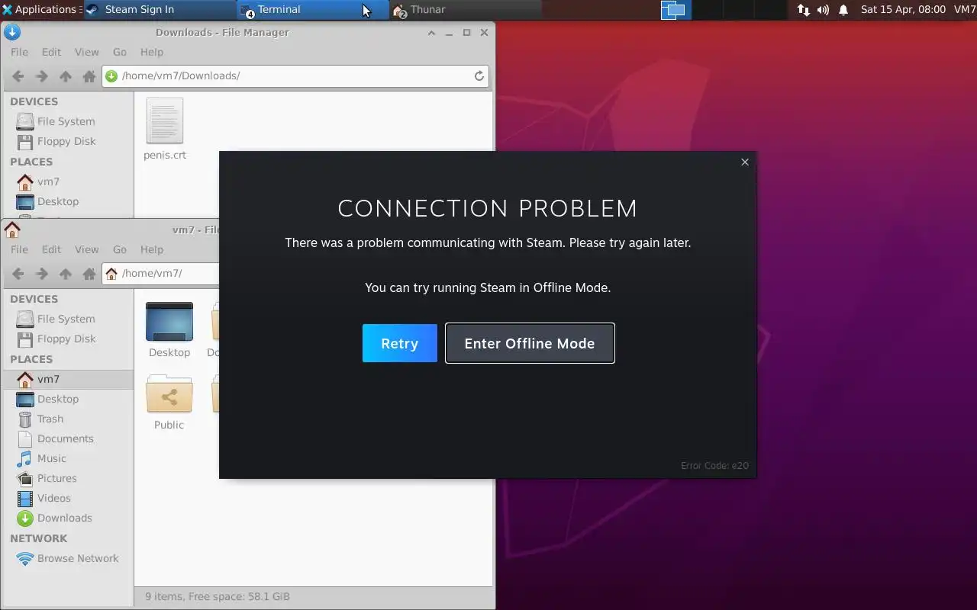The height and width of the screenshot is (610, 977).
Task: Go forward in Downloads File Manager toolbar
Action: click(42, 76)
